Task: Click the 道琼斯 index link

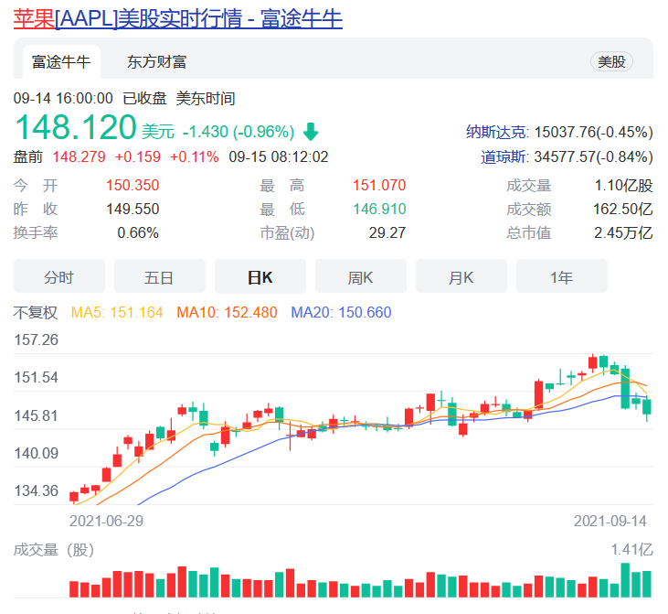Action: tap(504, 156)
